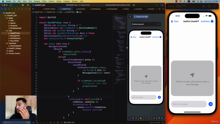
Task: Open the Debug menu in menu bar
Action: 59,1
